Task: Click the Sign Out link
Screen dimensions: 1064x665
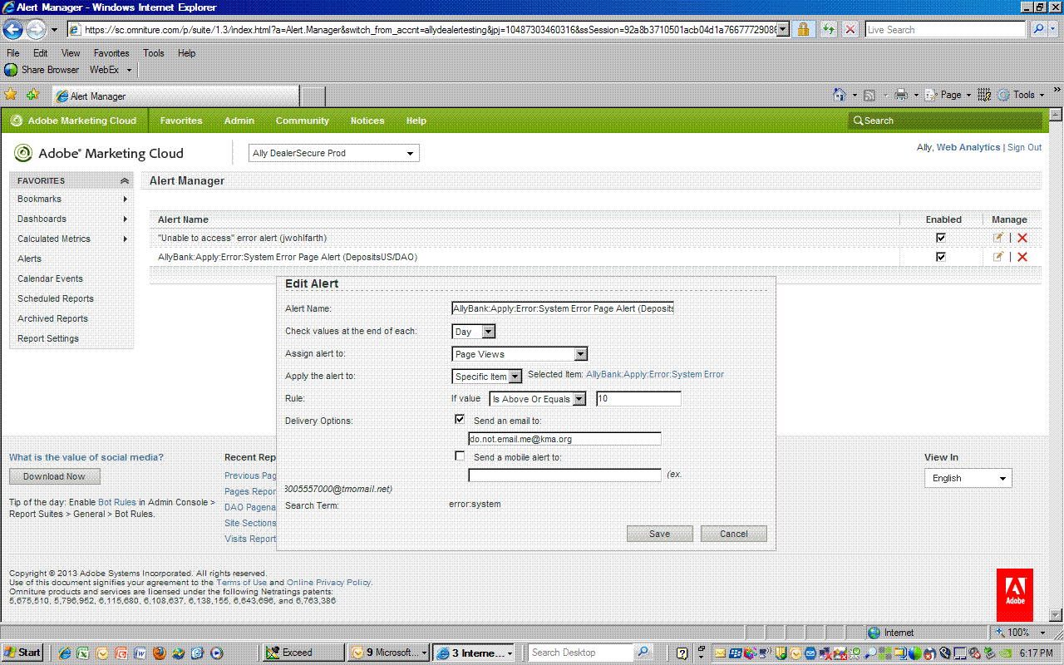Action: (x=1024, y=147)
